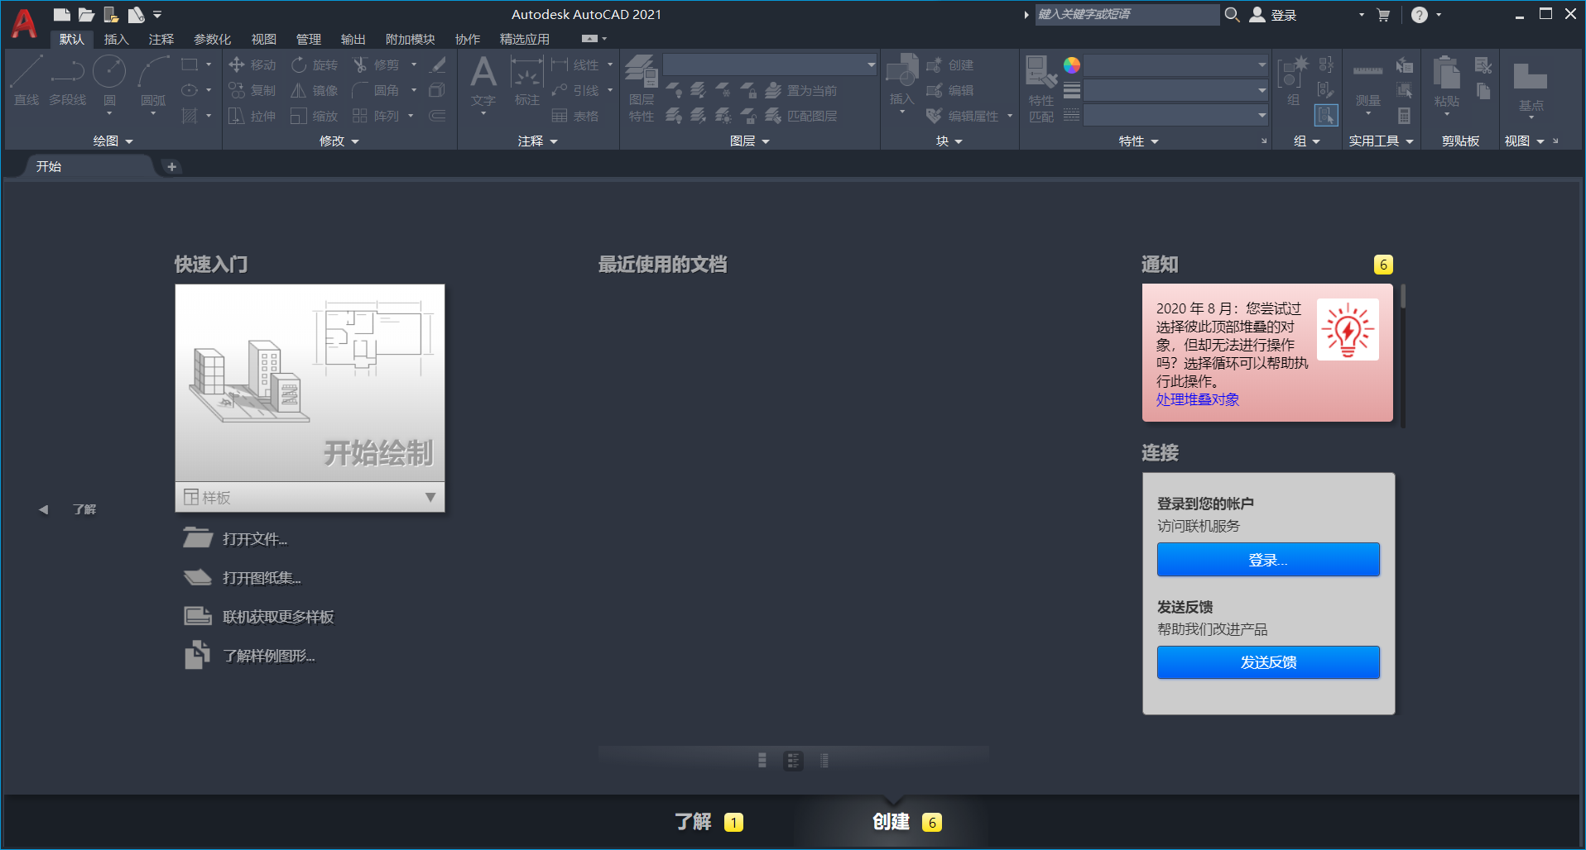
Task: Toggle group selection button in the 组 panel
Action: tap(1326, 115)
